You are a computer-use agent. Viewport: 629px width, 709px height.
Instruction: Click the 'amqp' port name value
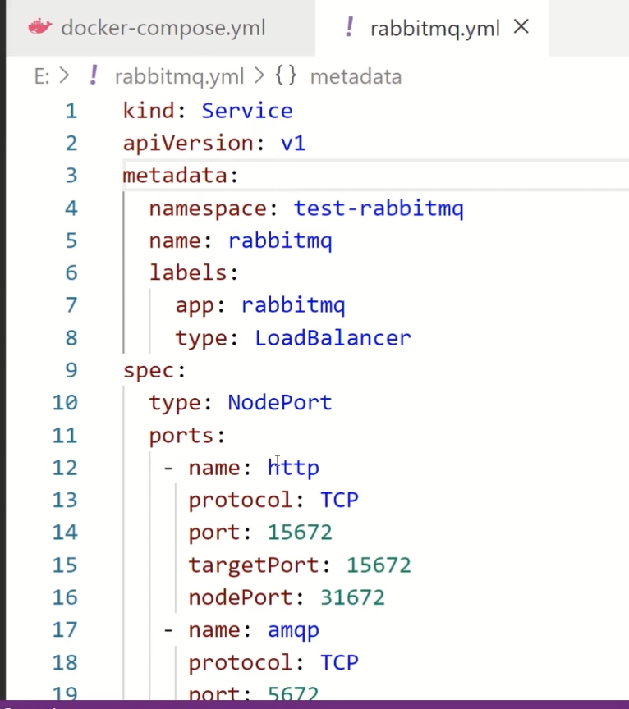[293, 631]
